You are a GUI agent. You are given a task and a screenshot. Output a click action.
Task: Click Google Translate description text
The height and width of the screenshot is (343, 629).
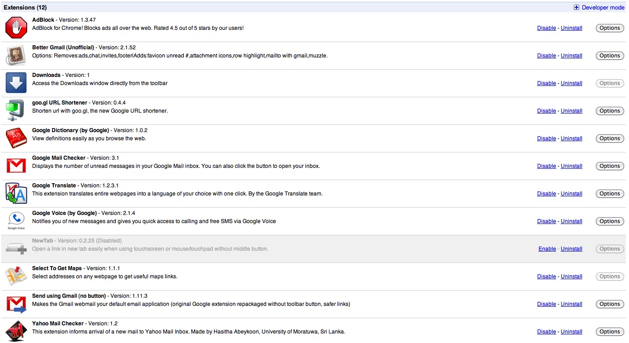(x=177, y=194)
